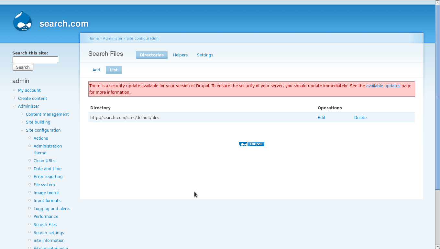Collapse the Administer menu triangle

click(14, 106)
